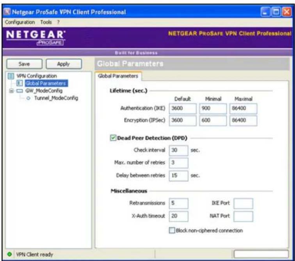Open the Tools menu
Viewport: 295px width, 261px height.
coord(46,22)
